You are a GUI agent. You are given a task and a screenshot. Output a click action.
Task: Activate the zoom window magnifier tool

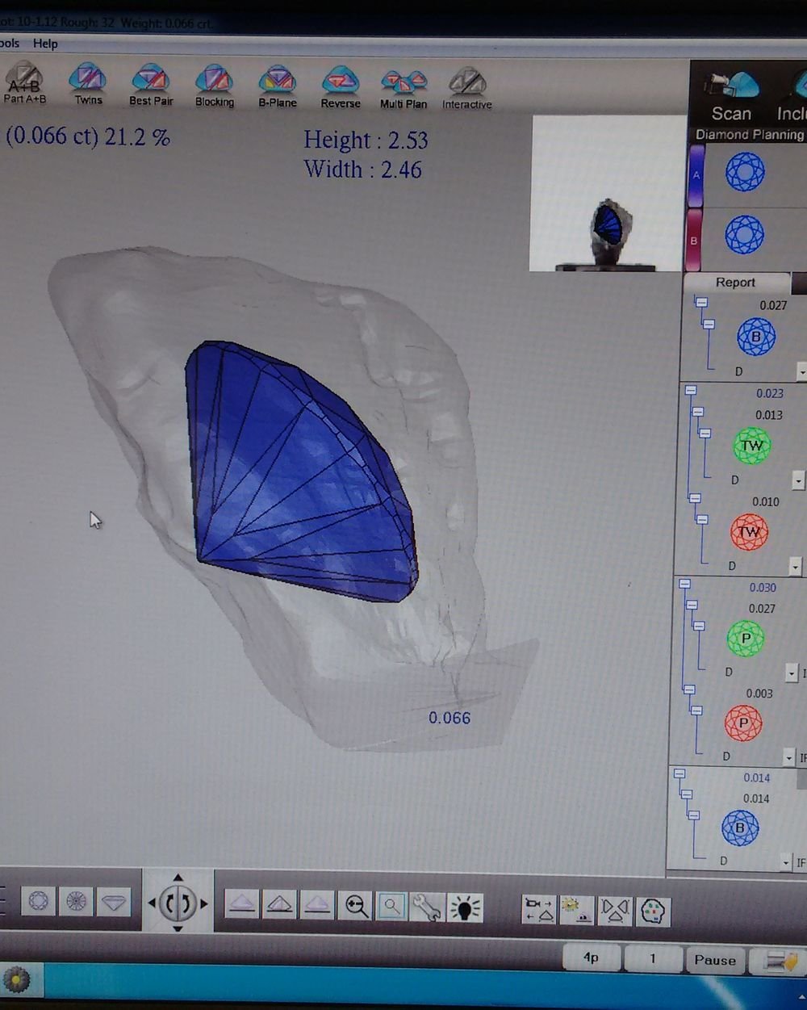tap(391, 907)
